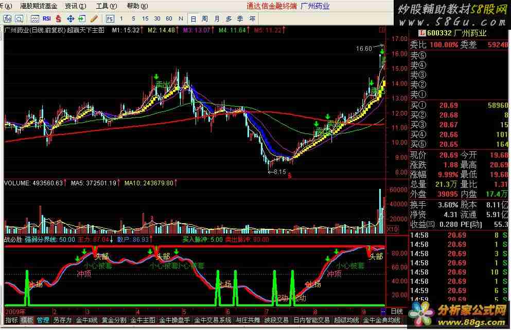This screenshot has width=511, height=330.
Task: Select multi-day 多 period
Action: pyautogui.click(x=228, y=19)
